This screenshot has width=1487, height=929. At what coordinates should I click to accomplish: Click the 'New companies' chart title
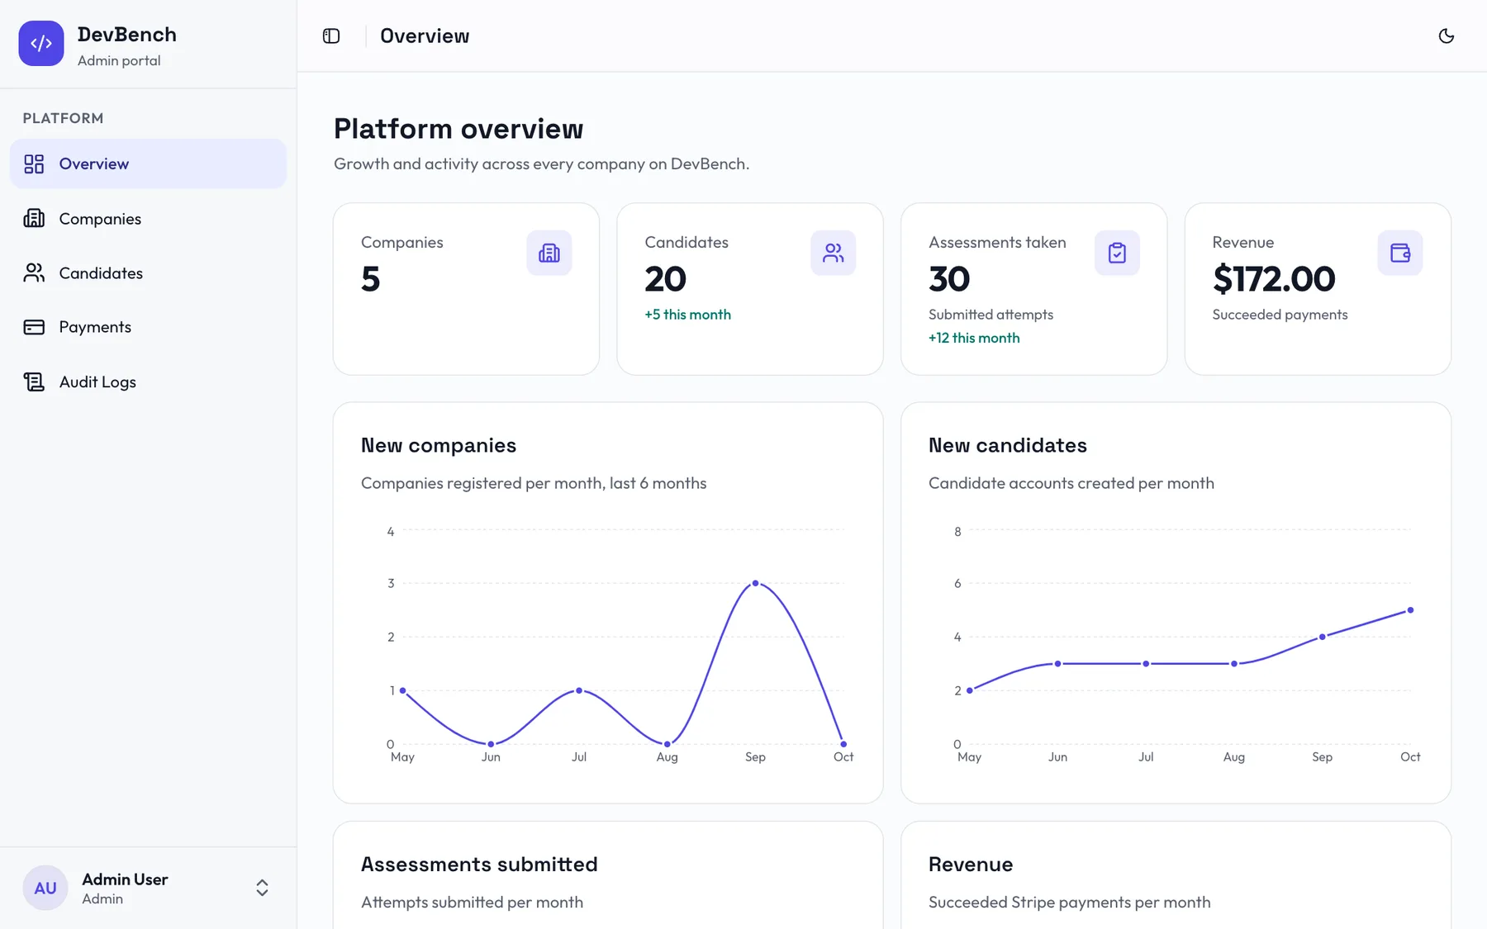pos(439,445)
